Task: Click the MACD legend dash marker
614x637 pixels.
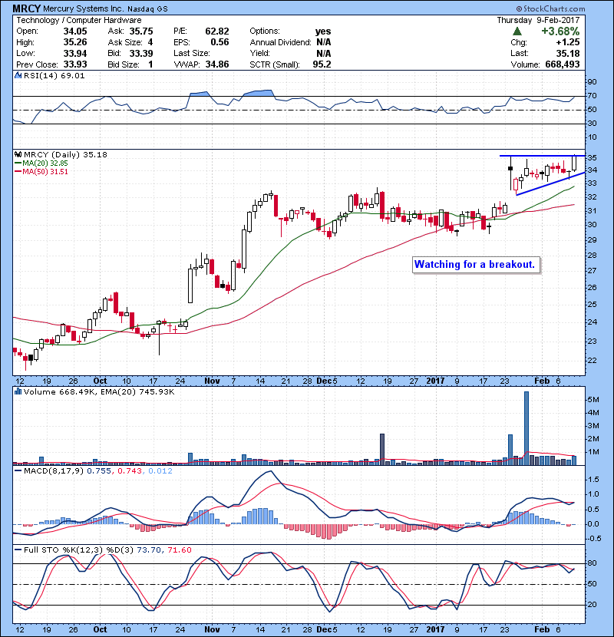Action: [x=18, y=471]
